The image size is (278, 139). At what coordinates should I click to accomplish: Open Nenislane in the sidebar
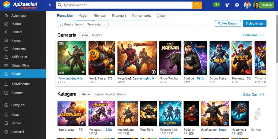(x=23, y=49)
